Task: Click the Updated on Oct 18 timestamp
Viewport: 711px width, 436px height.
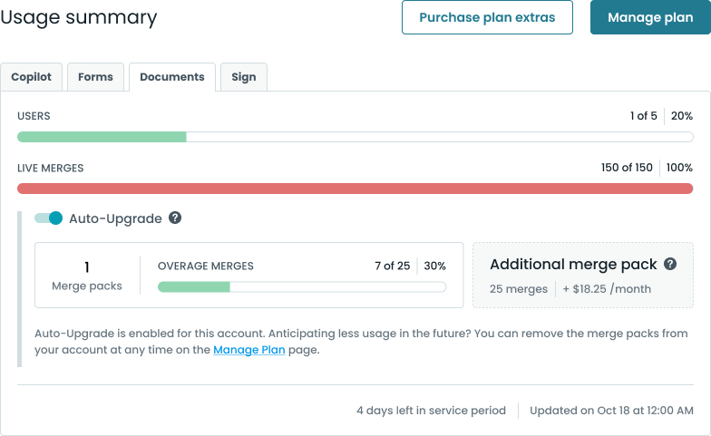Action: coord(611,411)
